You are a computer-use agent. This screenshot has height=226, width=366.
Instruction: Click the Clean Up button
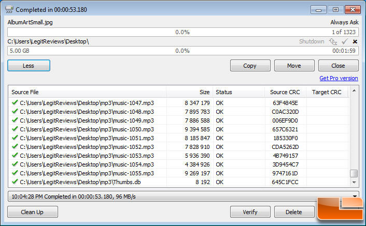click(33, 212)
